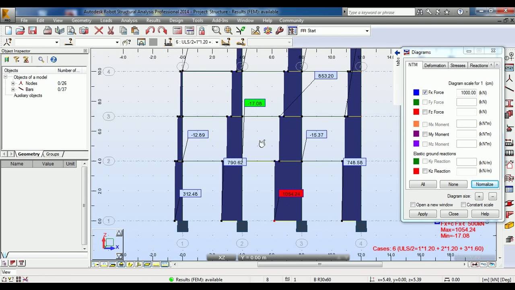This screenshot has width=515, height=290.
Task: Check the Constant scale option
Action: pyautogui.click(x=463, y=205)
